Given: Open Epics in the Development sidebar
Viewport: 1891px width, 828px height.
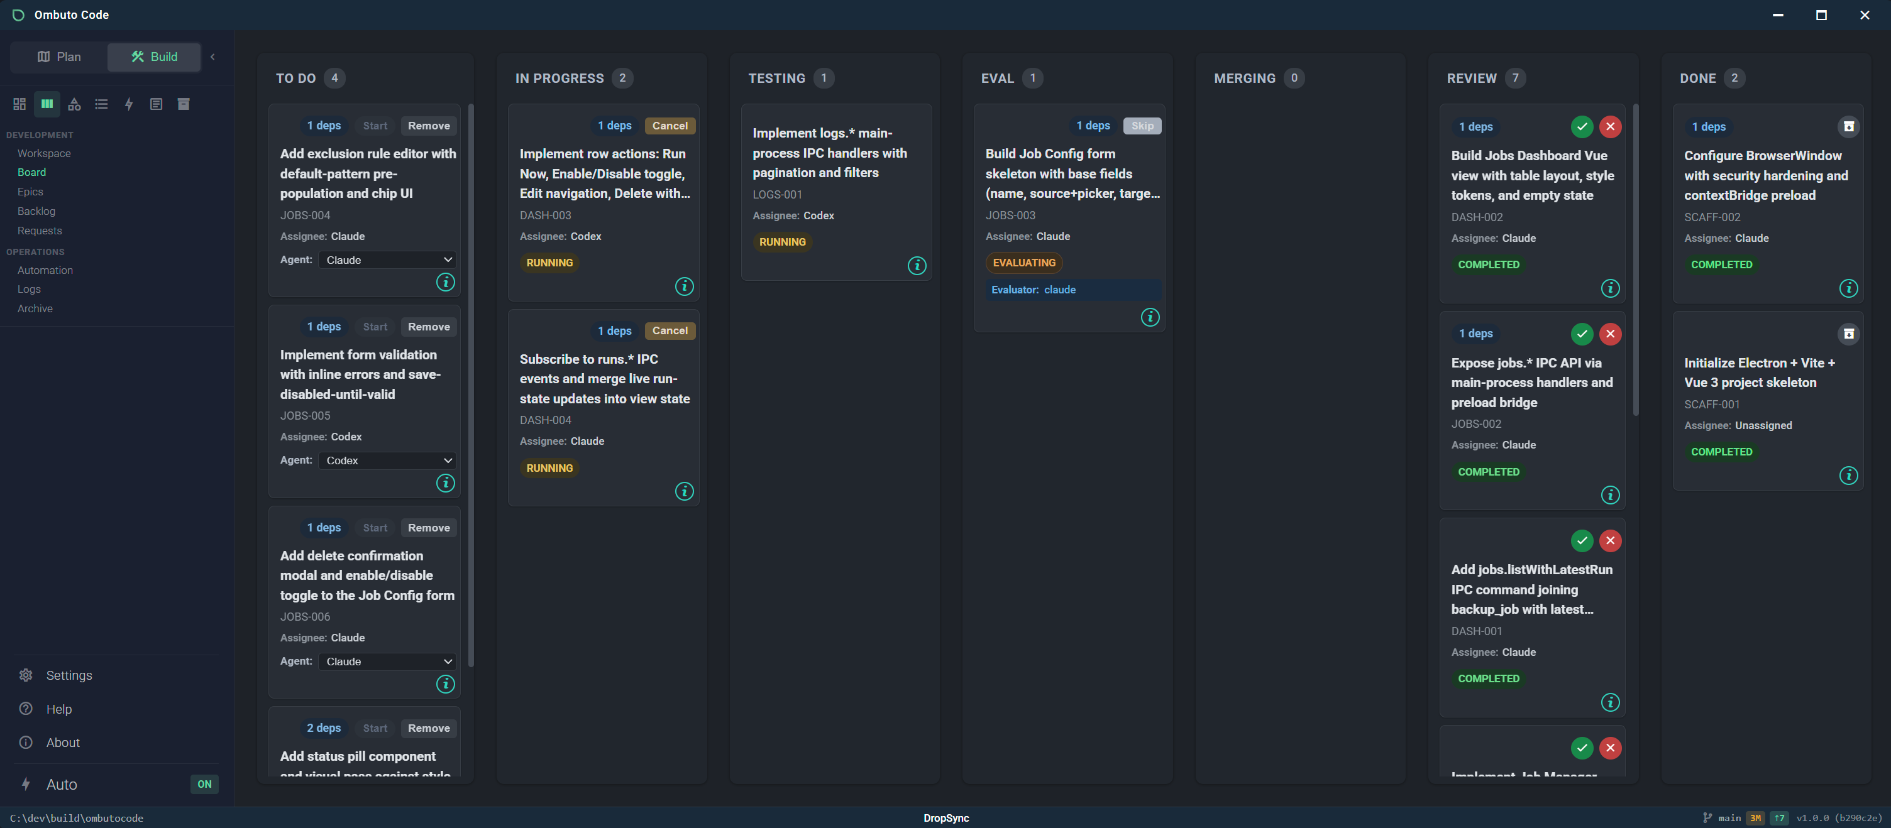Looking at the screenshot, I should 31,191.
